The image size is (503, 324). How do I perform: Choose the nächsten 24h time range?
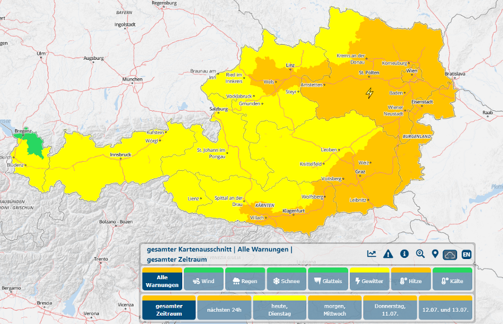coord(223,309)
